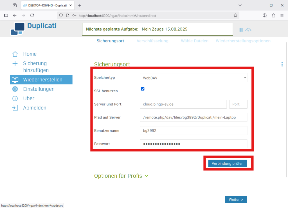This screenshot has height=208, width=288.
Task: Click the Duplicati logo icon
Action: [x=17, y=29]
